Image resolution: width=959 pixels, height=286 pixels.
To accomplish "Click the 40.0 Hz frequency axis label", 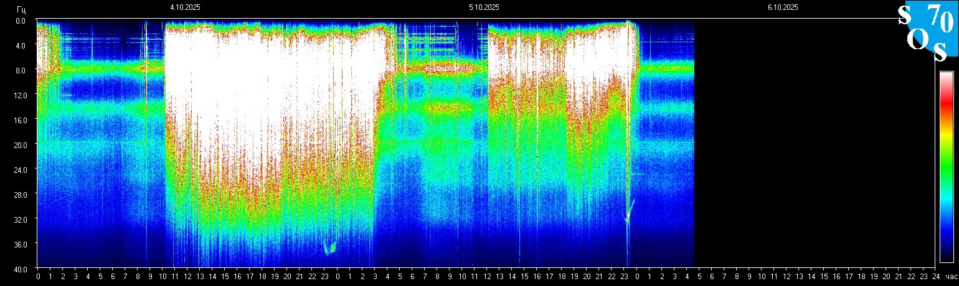I will (19, 269).
